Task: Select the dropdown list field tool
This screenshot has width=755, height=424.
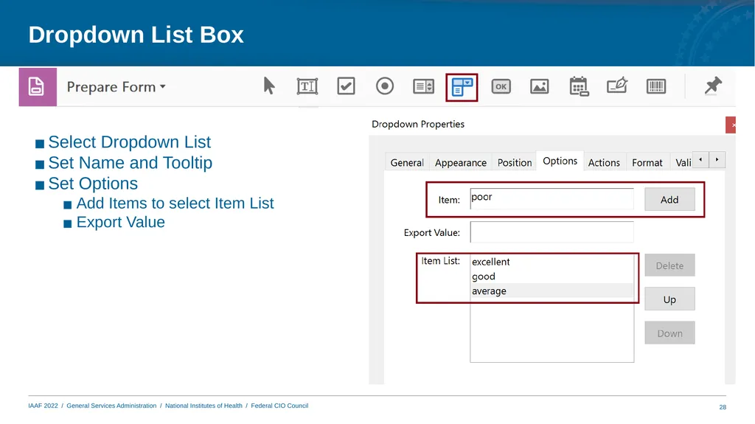Action: click(x=462, y=87)
